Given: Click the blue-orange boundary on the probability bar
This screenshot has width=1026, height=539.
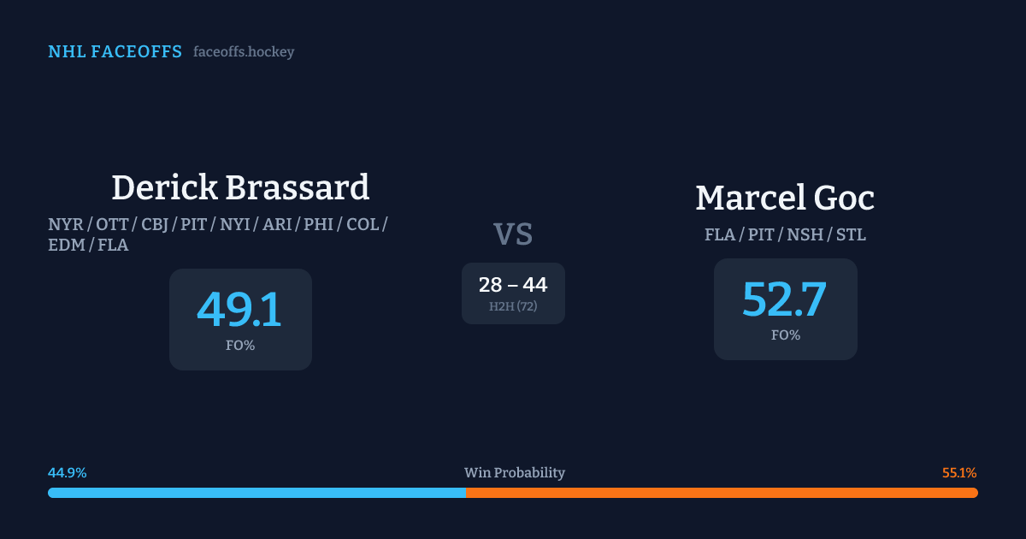Looking at the screenshot, I should (466, 493).
